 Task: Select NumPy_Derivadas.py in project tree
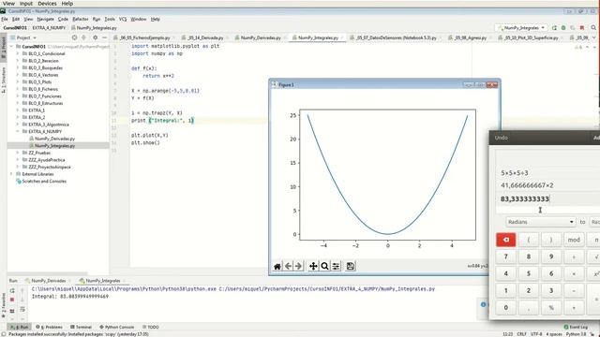pos(54,139)
